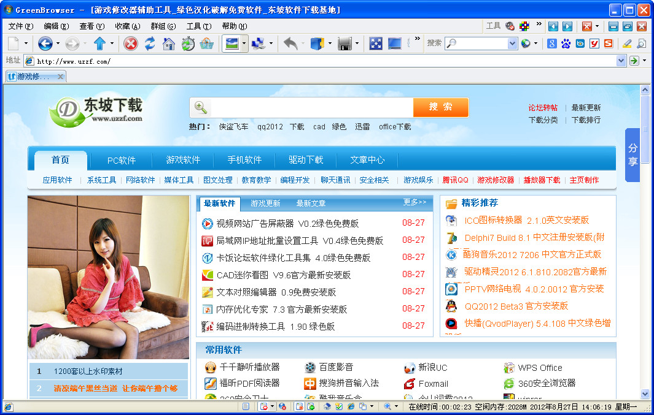This screenshot has height=415, width=654.
Task: Open the Back history dropdown arrow
Action: [58, 44]
